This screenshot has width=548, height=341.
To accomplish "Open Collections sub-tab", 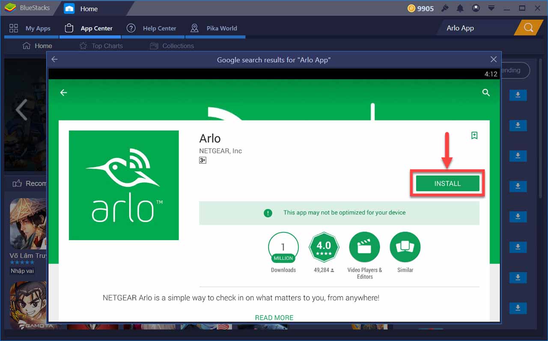I will [172, 46].
